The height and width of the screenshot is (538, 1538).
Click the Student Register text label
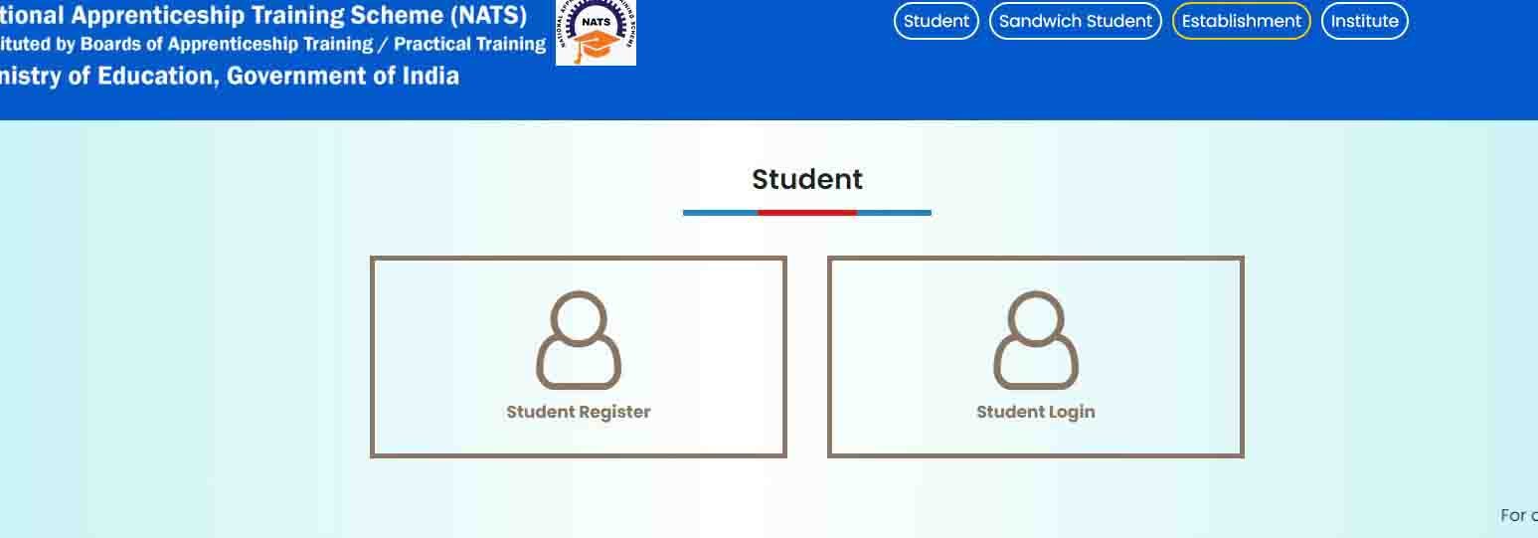pos(579,412)
